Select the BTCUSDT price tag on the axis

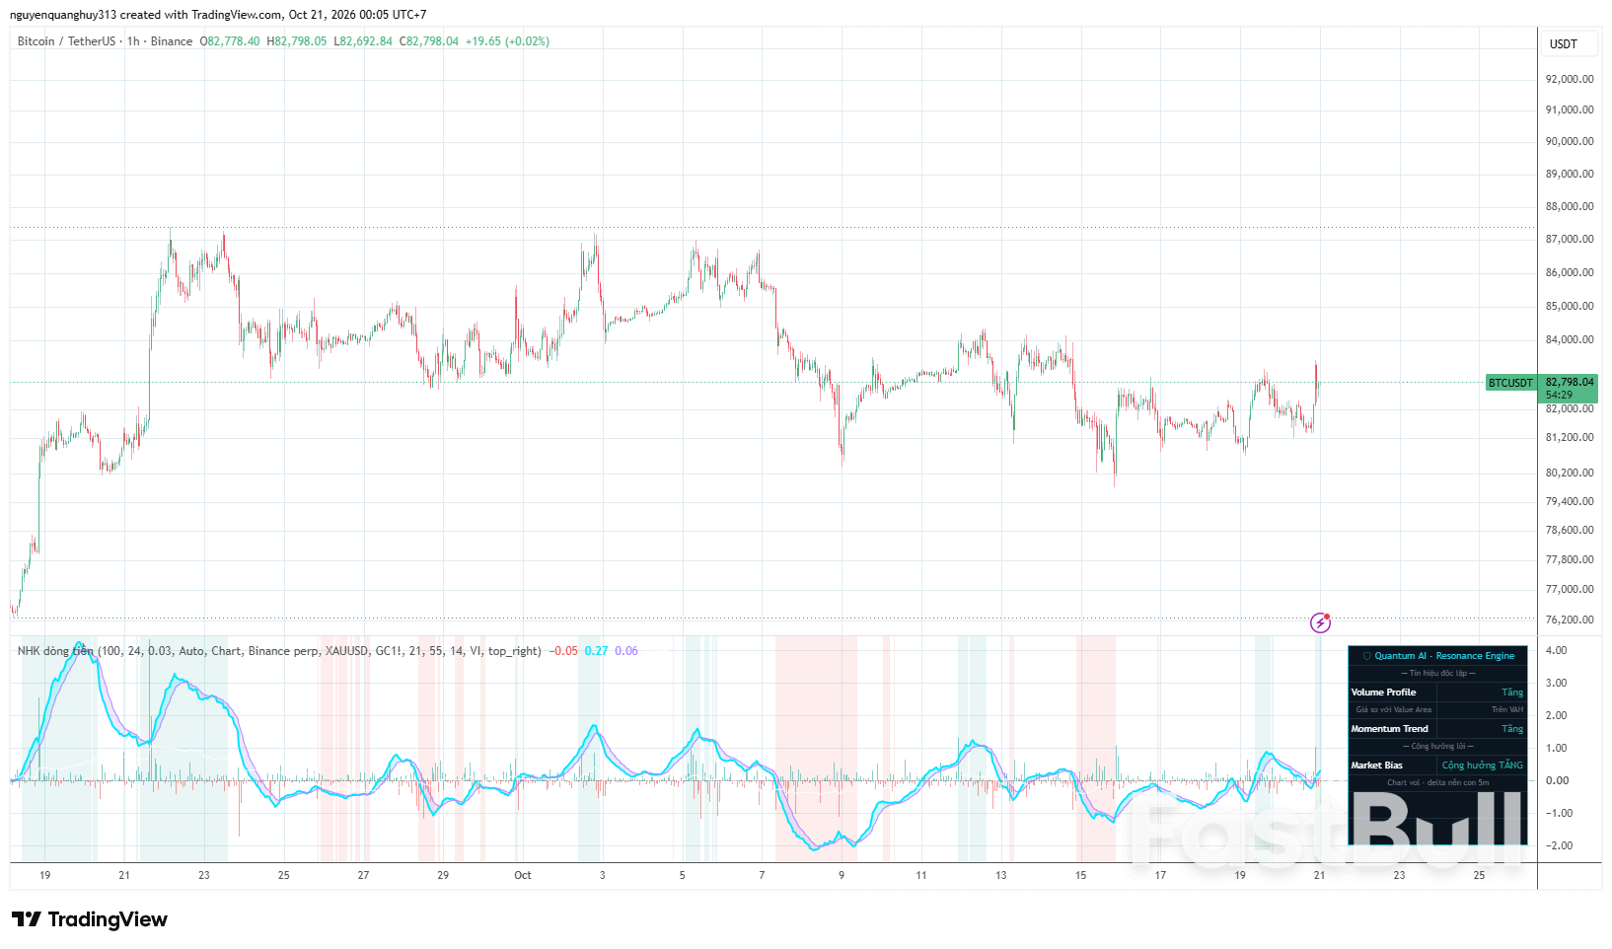tap(1510, 383)
